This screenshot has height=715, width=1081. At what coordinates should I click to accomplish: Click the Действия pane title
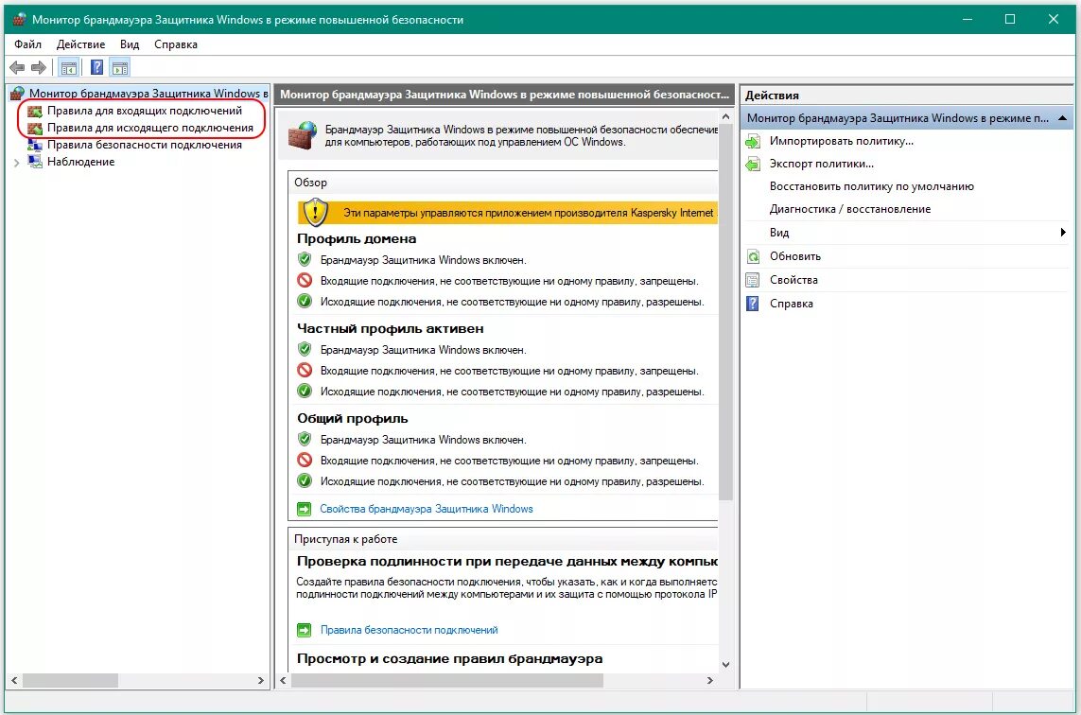(x=772, y=96)
